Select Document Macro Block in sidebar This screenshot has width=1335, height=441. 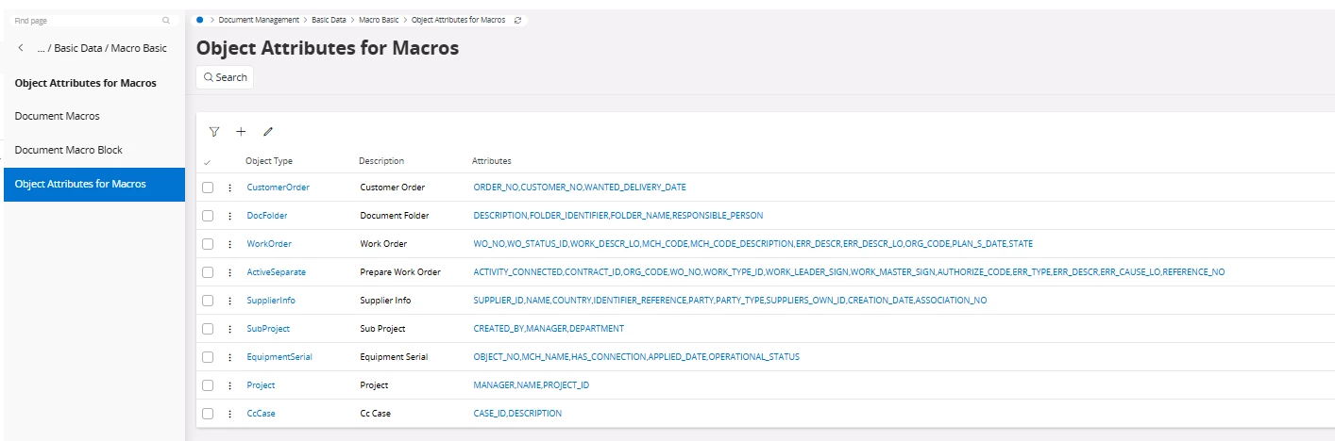coord(69,150)
